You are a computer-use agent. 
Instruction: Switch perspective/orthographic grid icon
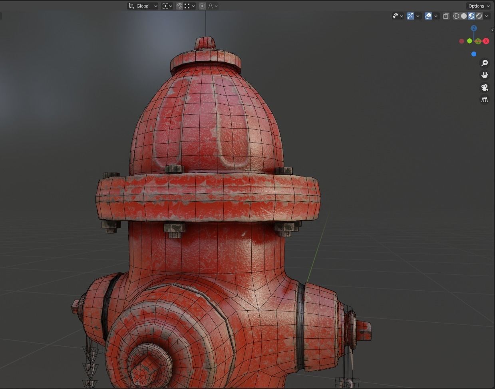[485, 99]
